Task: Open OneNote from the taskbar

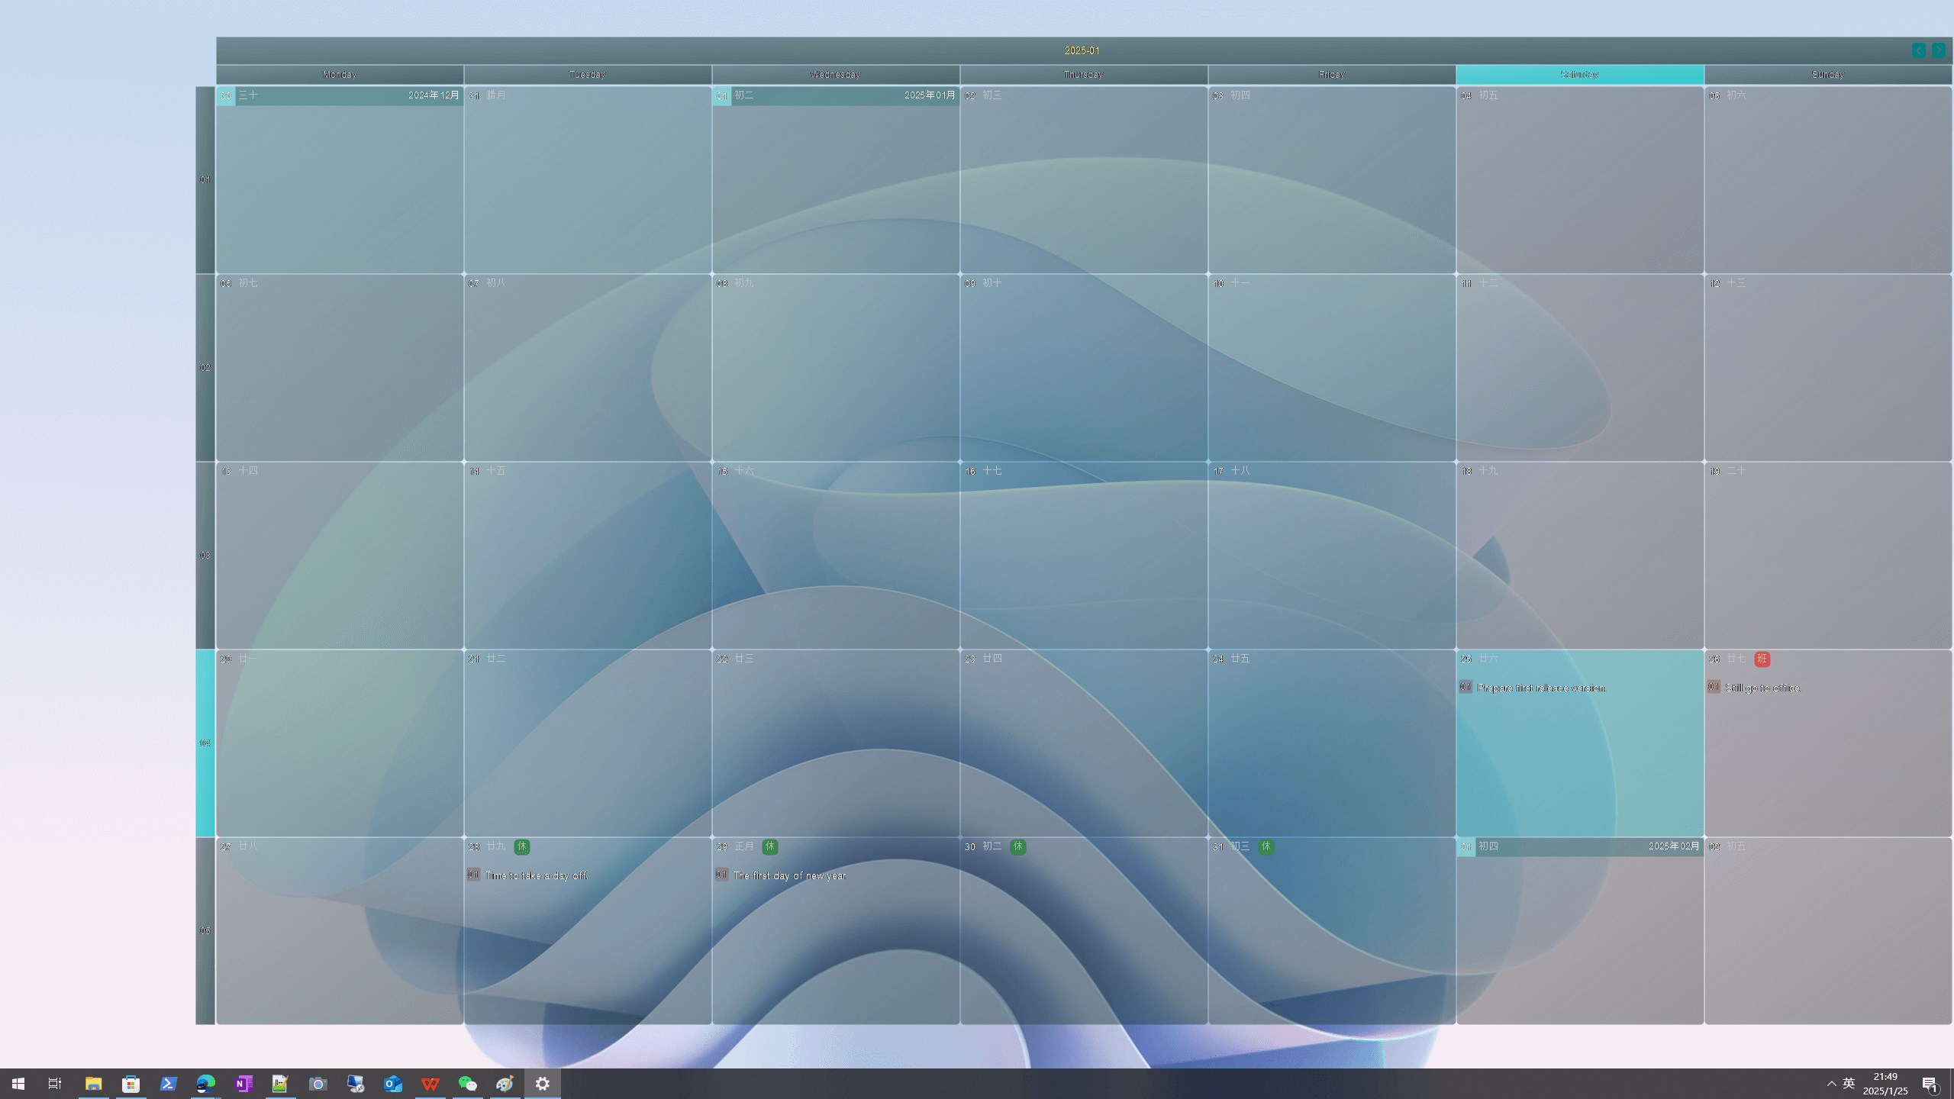Action: click(243, 1084)
